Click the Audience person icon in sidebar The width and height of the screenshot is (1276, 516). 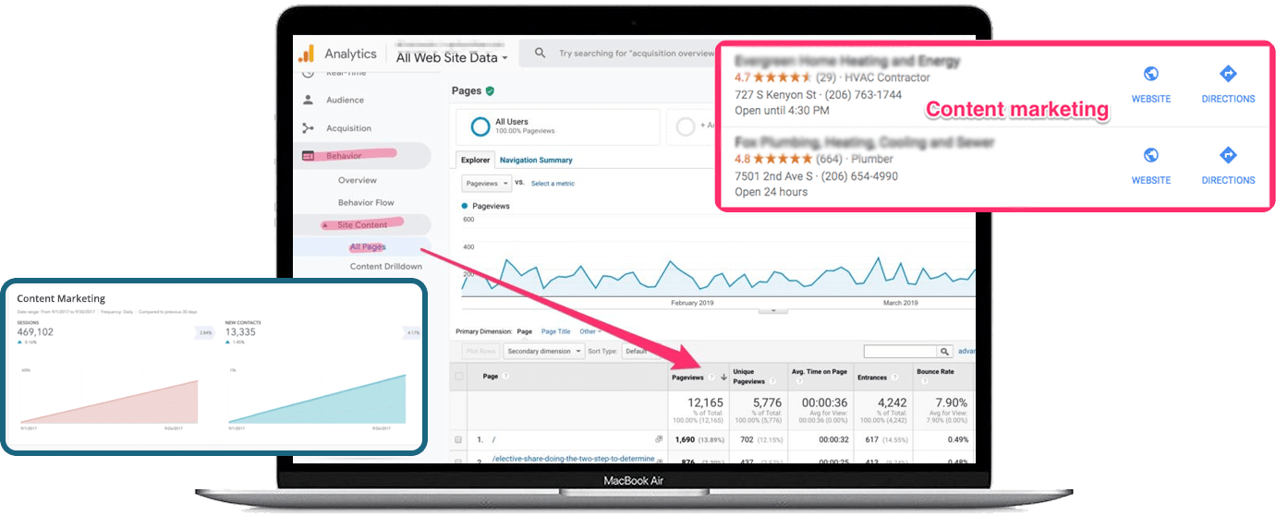point(308,100)
